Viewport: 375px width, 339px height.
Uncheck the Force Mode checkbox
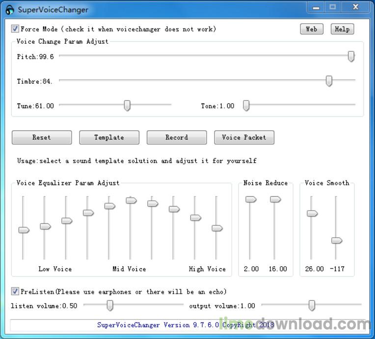pos(15,29)
